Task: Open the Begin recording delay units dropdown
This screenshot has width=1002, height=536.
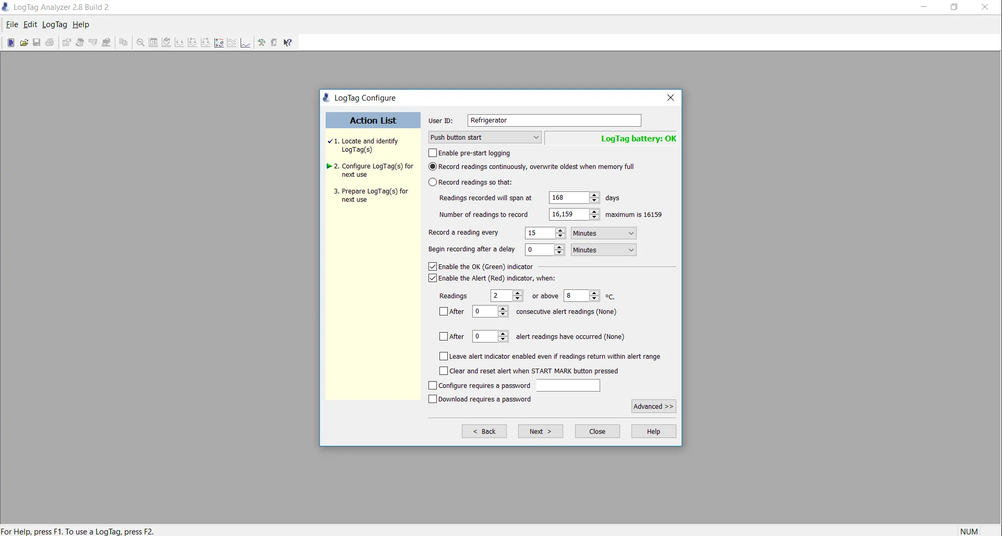Action: (x=603, y=250)
